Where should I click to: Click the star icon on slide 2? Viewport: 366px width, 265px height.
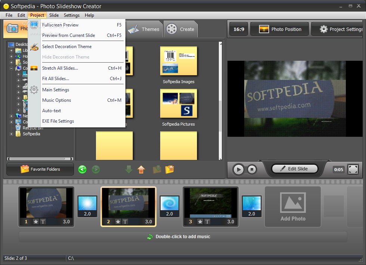(118, 222)
